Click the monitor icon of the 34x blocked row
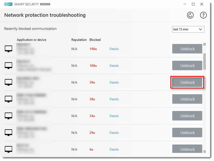The image size is (214, 161). (x=8, y=116)
